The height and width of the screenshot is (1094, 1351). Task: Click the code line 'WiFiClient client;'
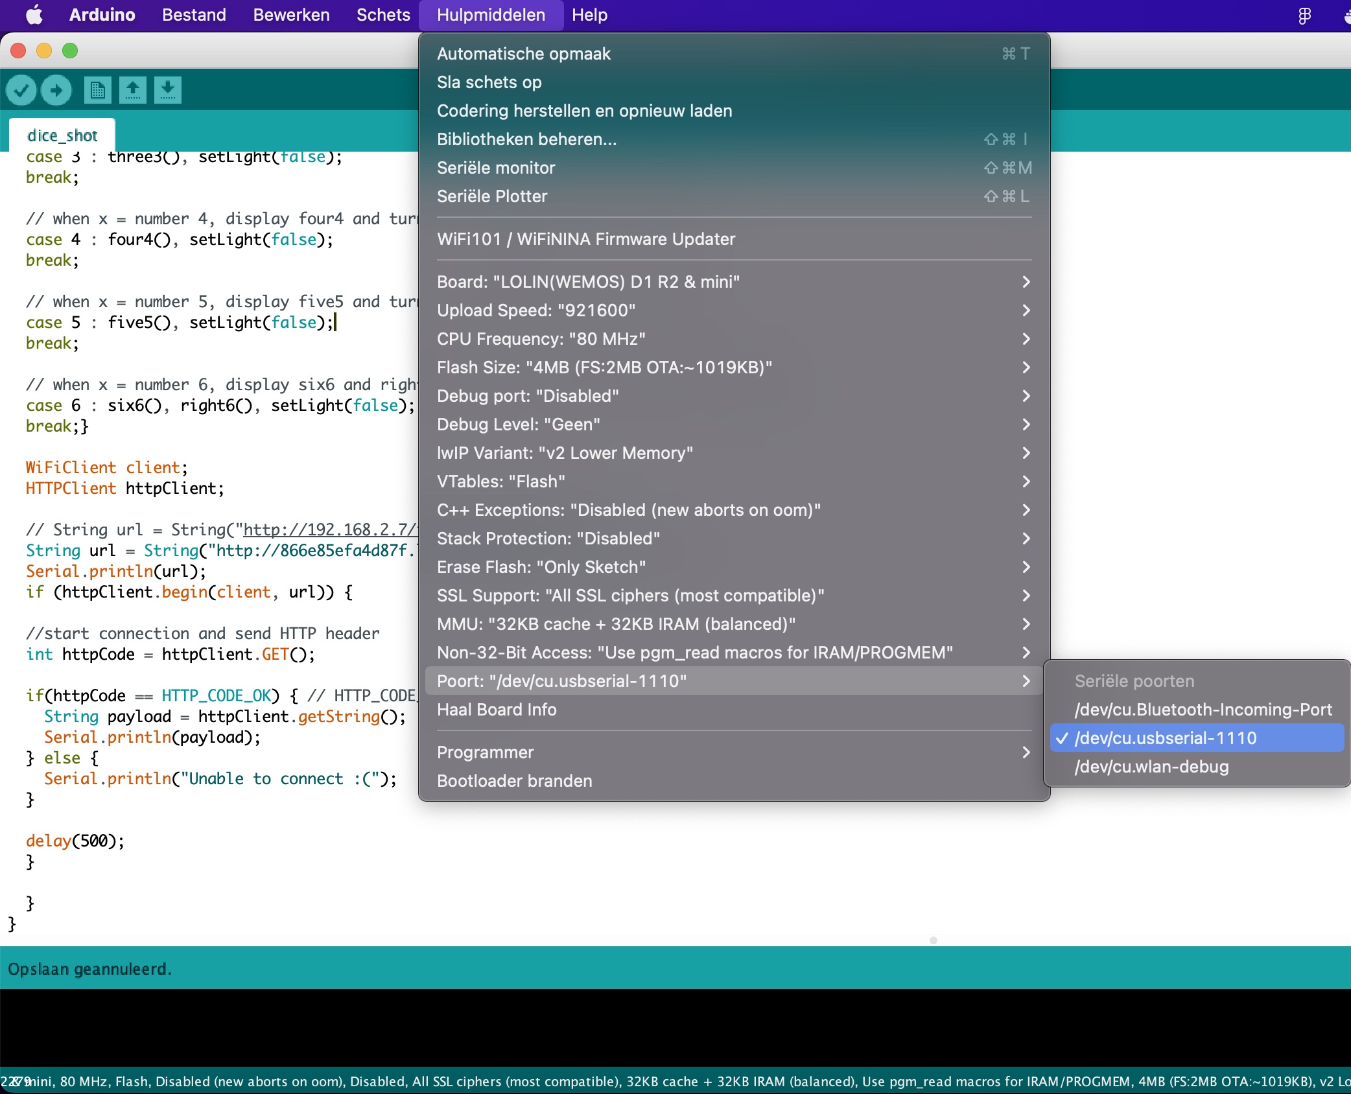pos(107,467)
